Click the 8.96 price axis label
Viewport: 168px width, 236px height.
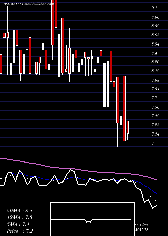pos(155,17)
